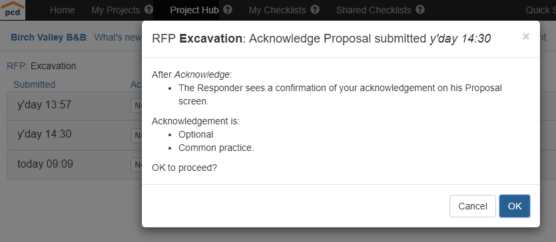Confirm acknowledgement with the OK button

tap(515, 206)
